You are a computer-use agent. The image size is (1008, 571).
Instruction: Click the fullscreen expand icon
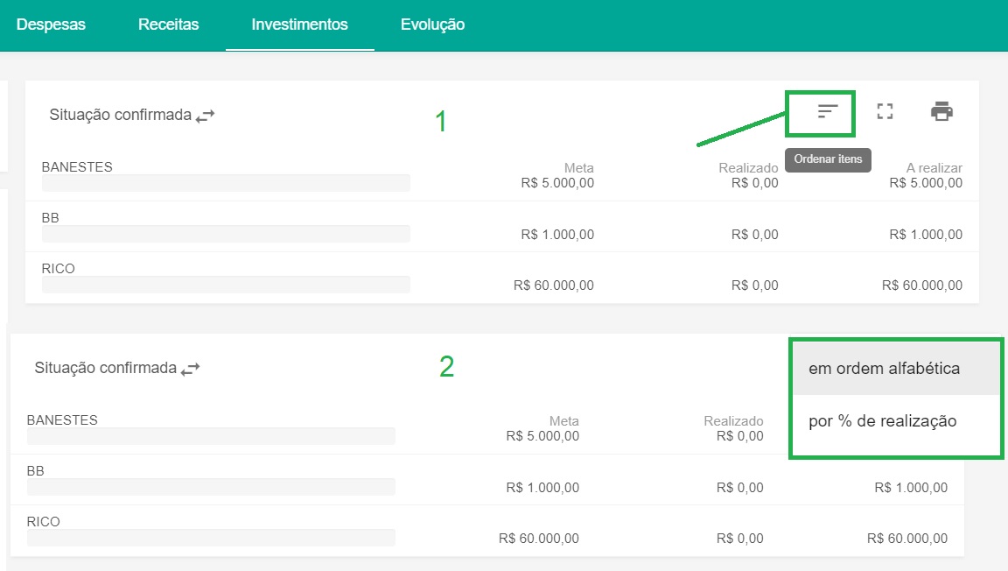pyautogui.click(x=885, y=111)
